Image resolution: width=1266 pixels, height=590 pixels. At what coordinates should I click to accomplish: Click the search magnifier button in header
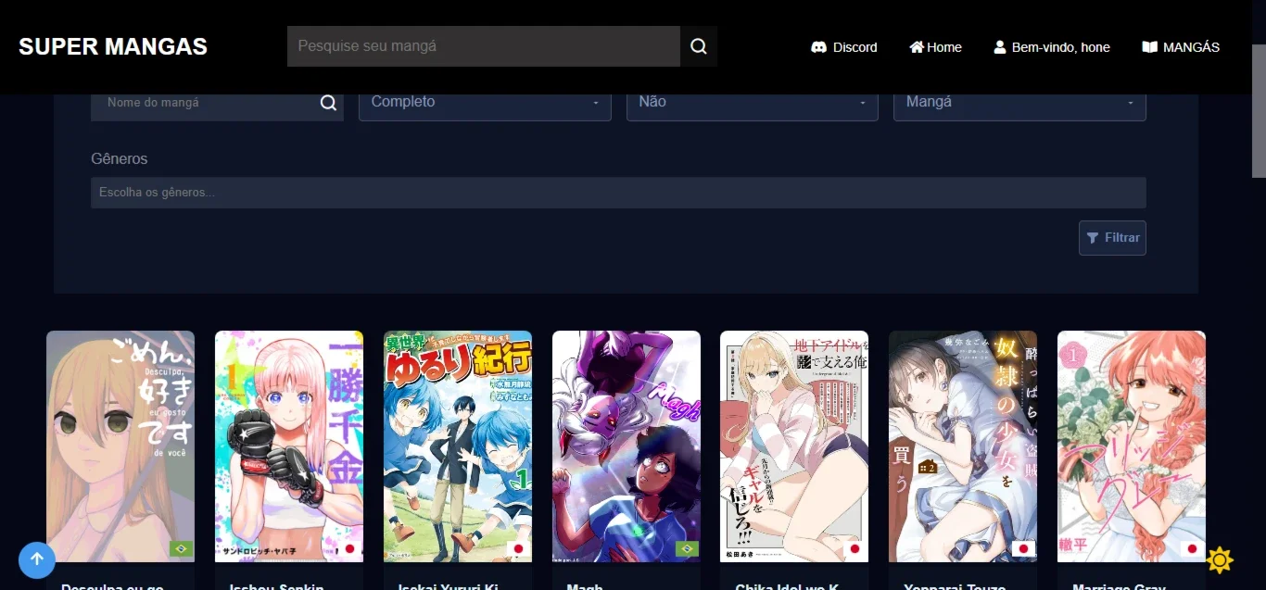point(699,46)
